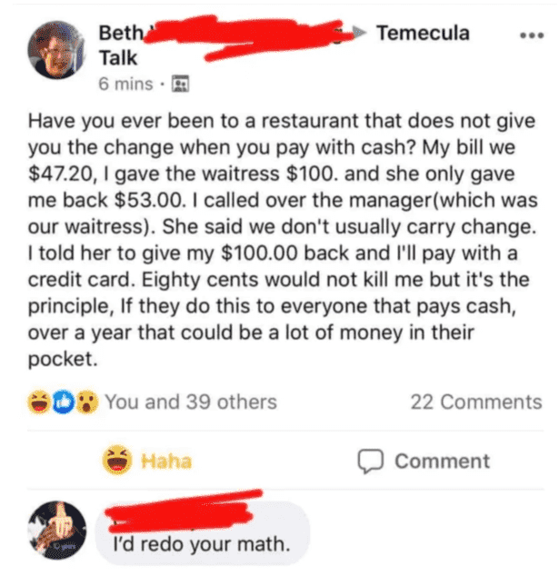The width and height of the screenshot is (559, 576).
Task: Open the author name Beth
Action: pos(121,33)
